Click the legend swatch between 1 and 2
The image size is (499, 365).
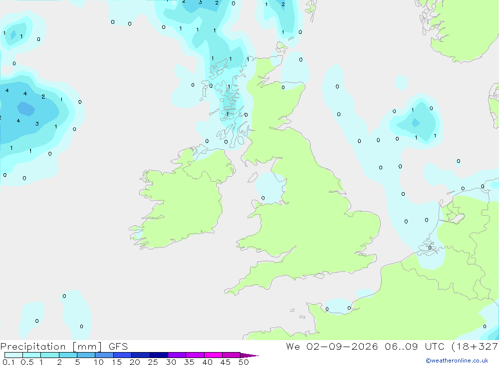[50, 355]
